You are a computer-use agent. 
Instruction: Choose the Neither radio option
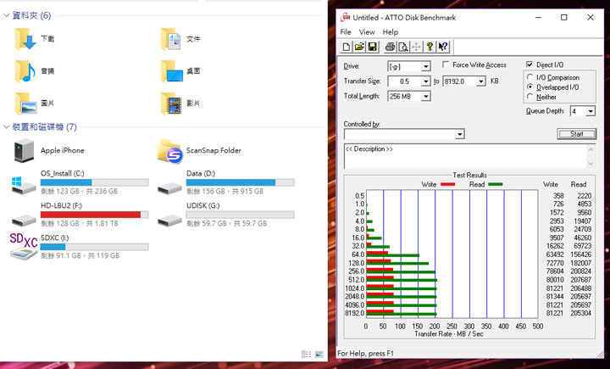pyautogui.click(x=530, y=97)
